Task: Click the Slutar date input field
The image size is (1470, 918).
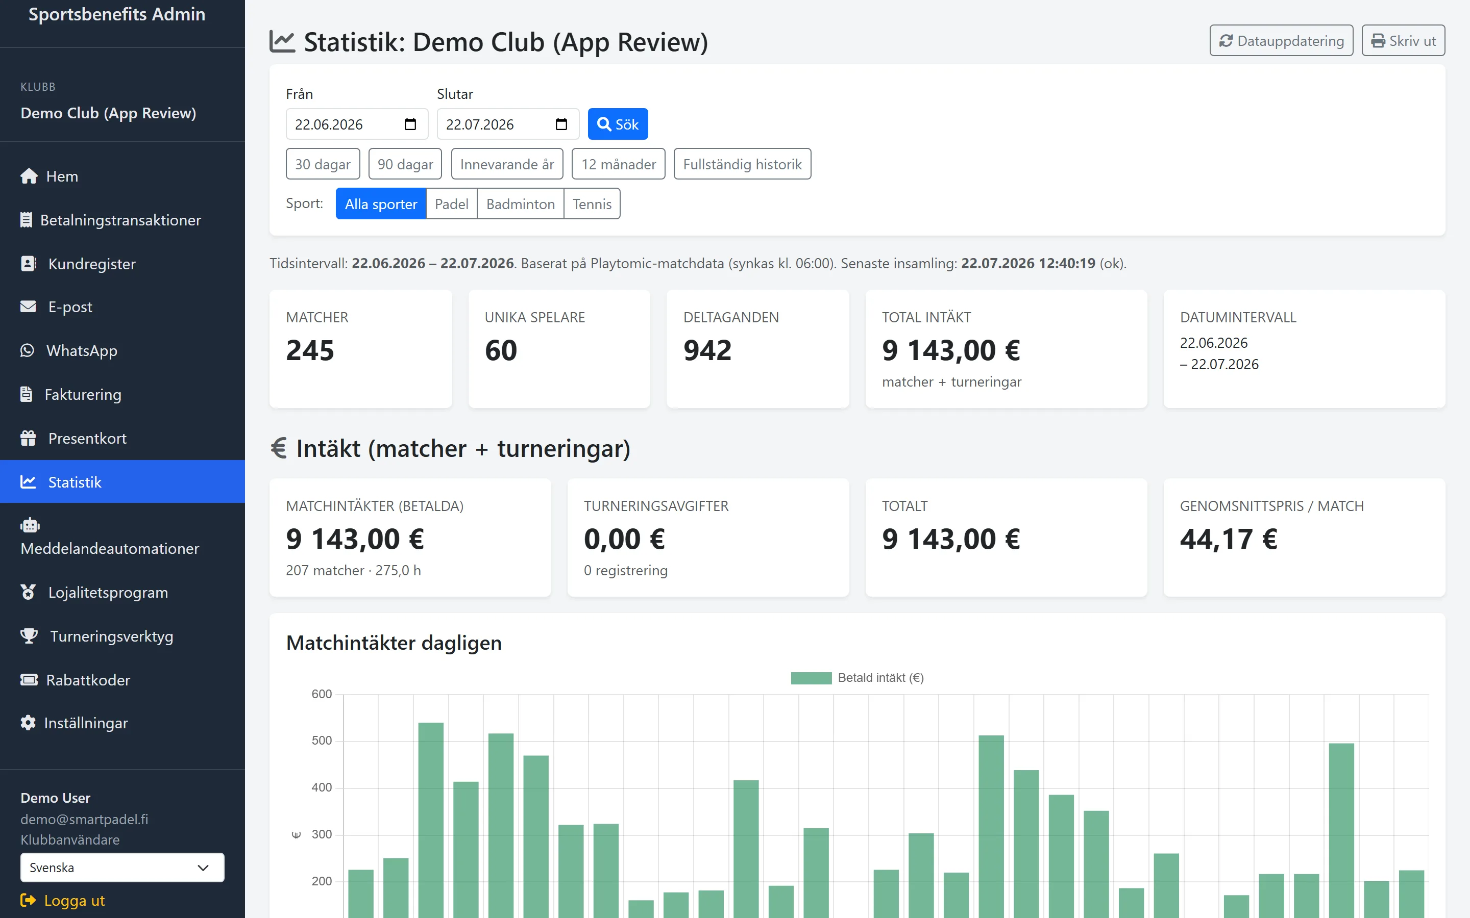Action: (508, 124)
